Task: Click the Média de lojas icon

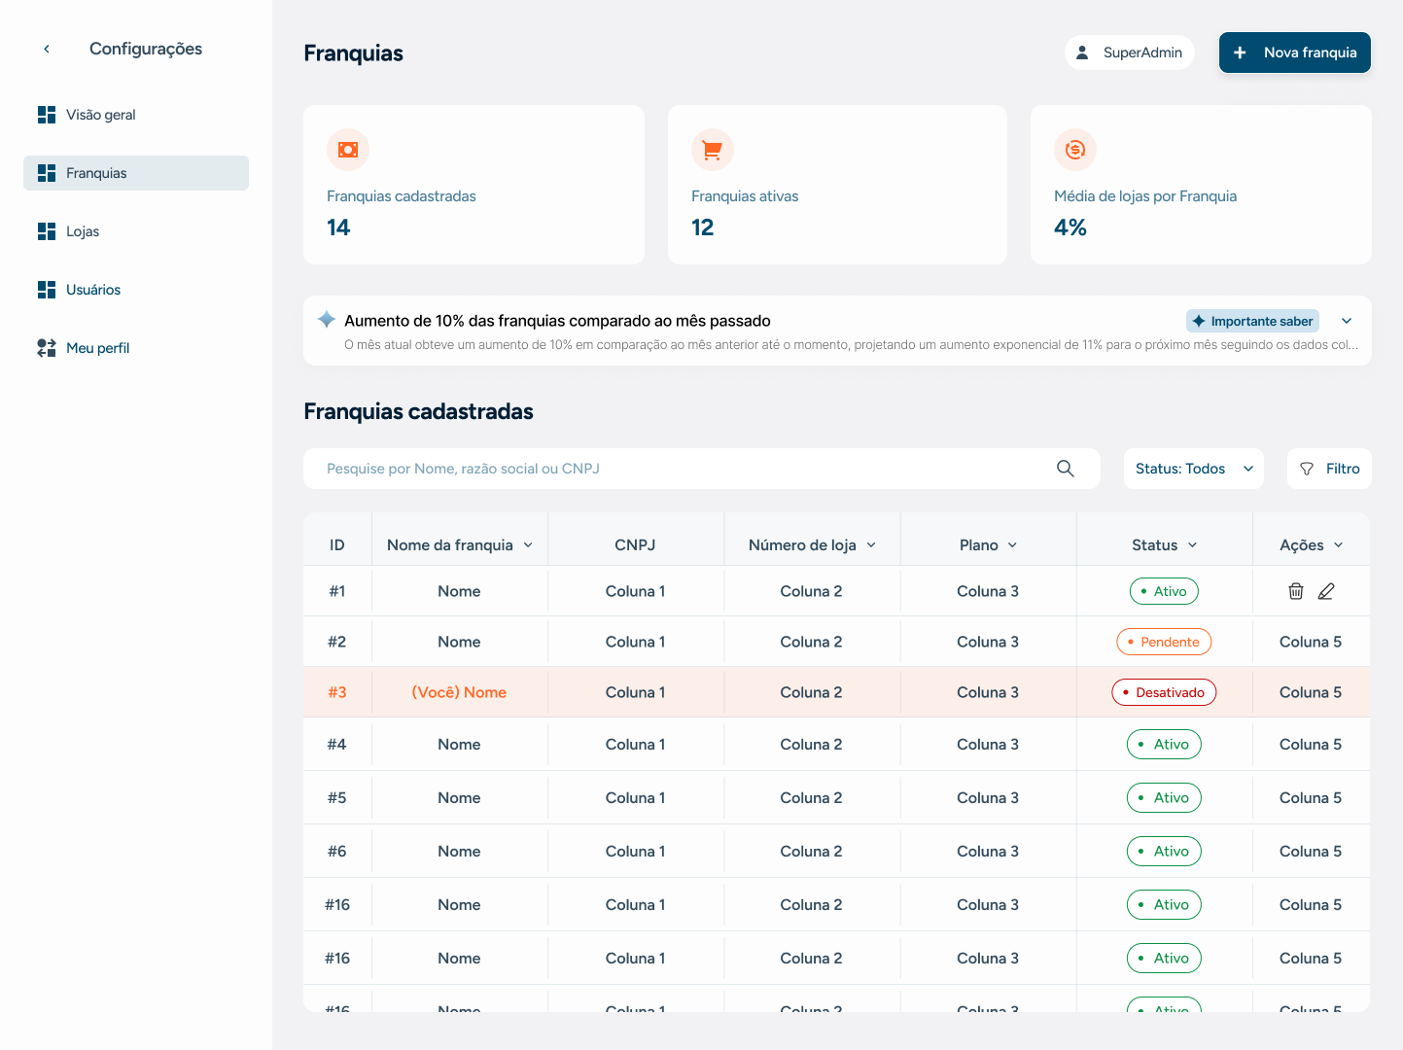Action: tap(1075, 150)
